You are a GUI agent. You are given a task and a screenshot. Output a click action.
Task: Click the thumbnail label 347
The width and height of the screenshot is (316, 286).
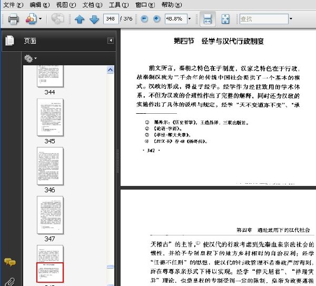(50, 239)
